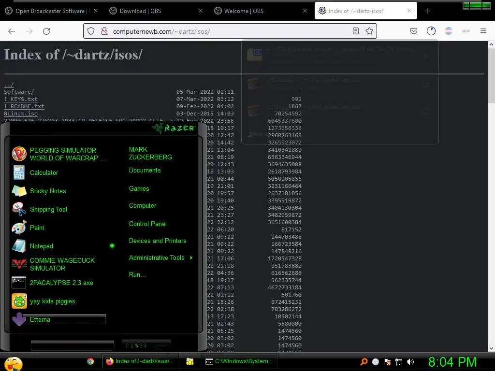
Task: Open Pegging Simulator World of Warcrap icon
Action: [19, 154]
